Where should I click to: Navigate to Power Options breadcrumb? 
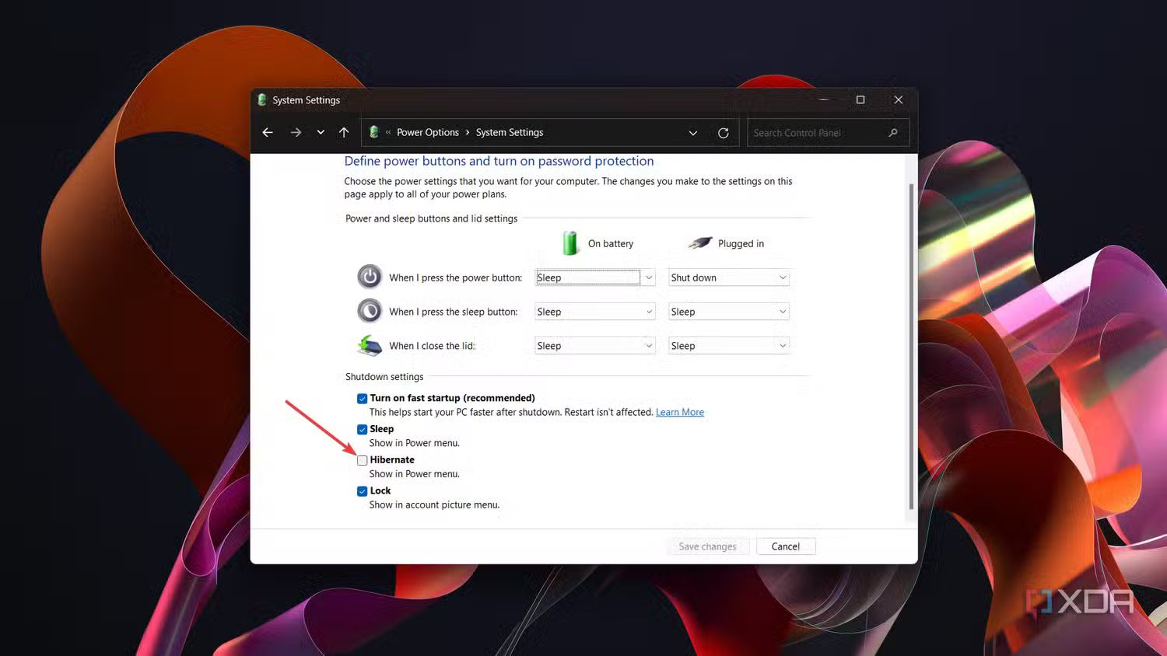click(x=428, y=132)
